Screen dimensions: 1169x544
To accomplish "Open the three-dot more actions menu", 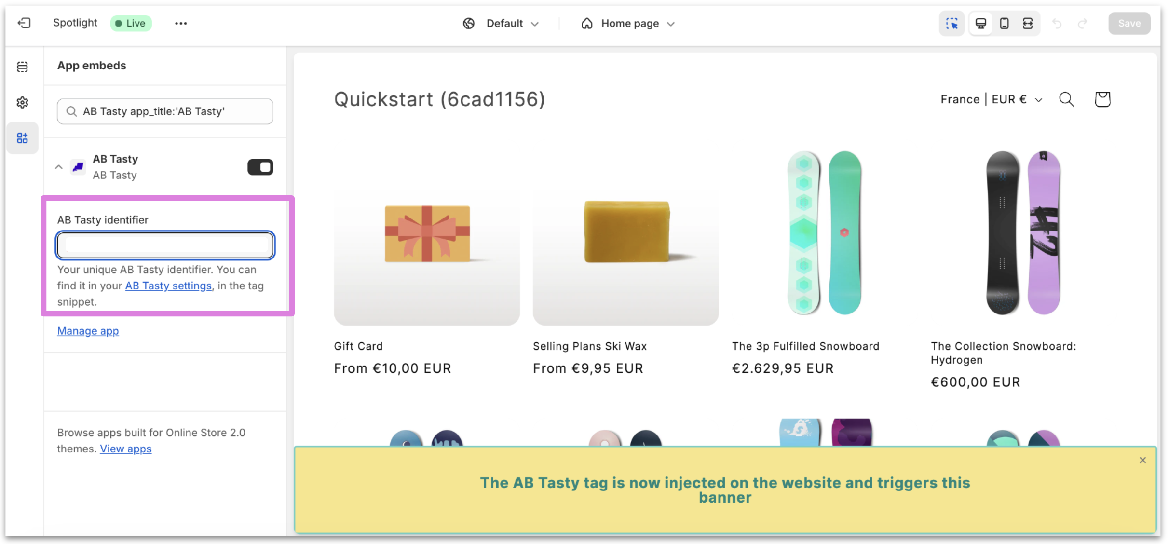I will (x=181, y=23).
